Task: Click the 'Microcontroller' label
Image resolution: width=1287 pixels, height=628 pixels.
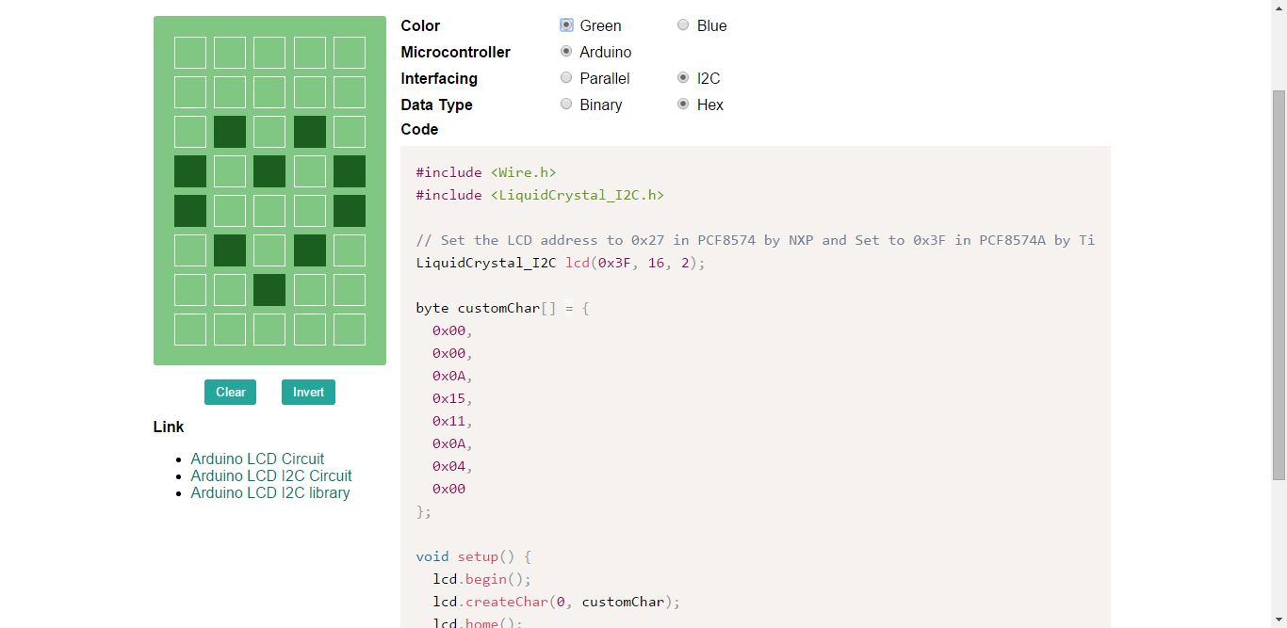Action: click(x=456, y=52)
